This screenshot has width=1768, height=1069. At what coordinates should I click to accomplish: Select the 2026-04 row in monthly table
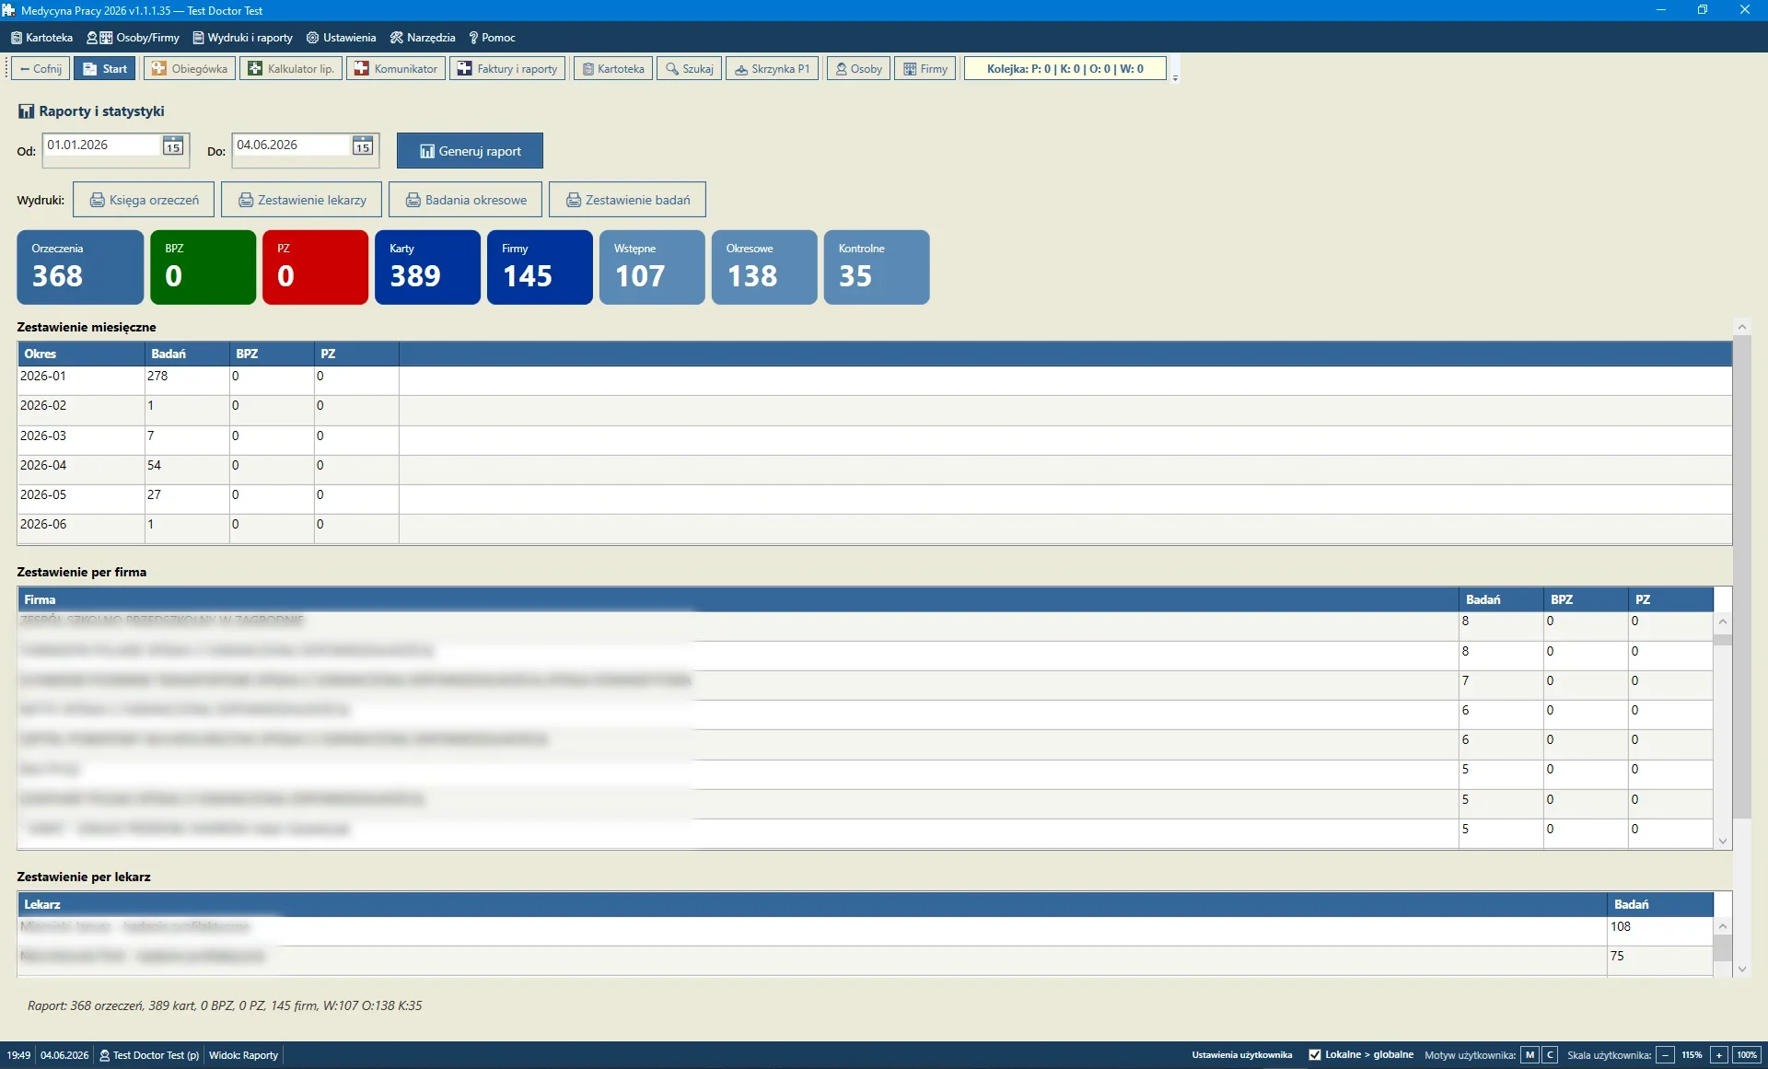tap(875, 470)
